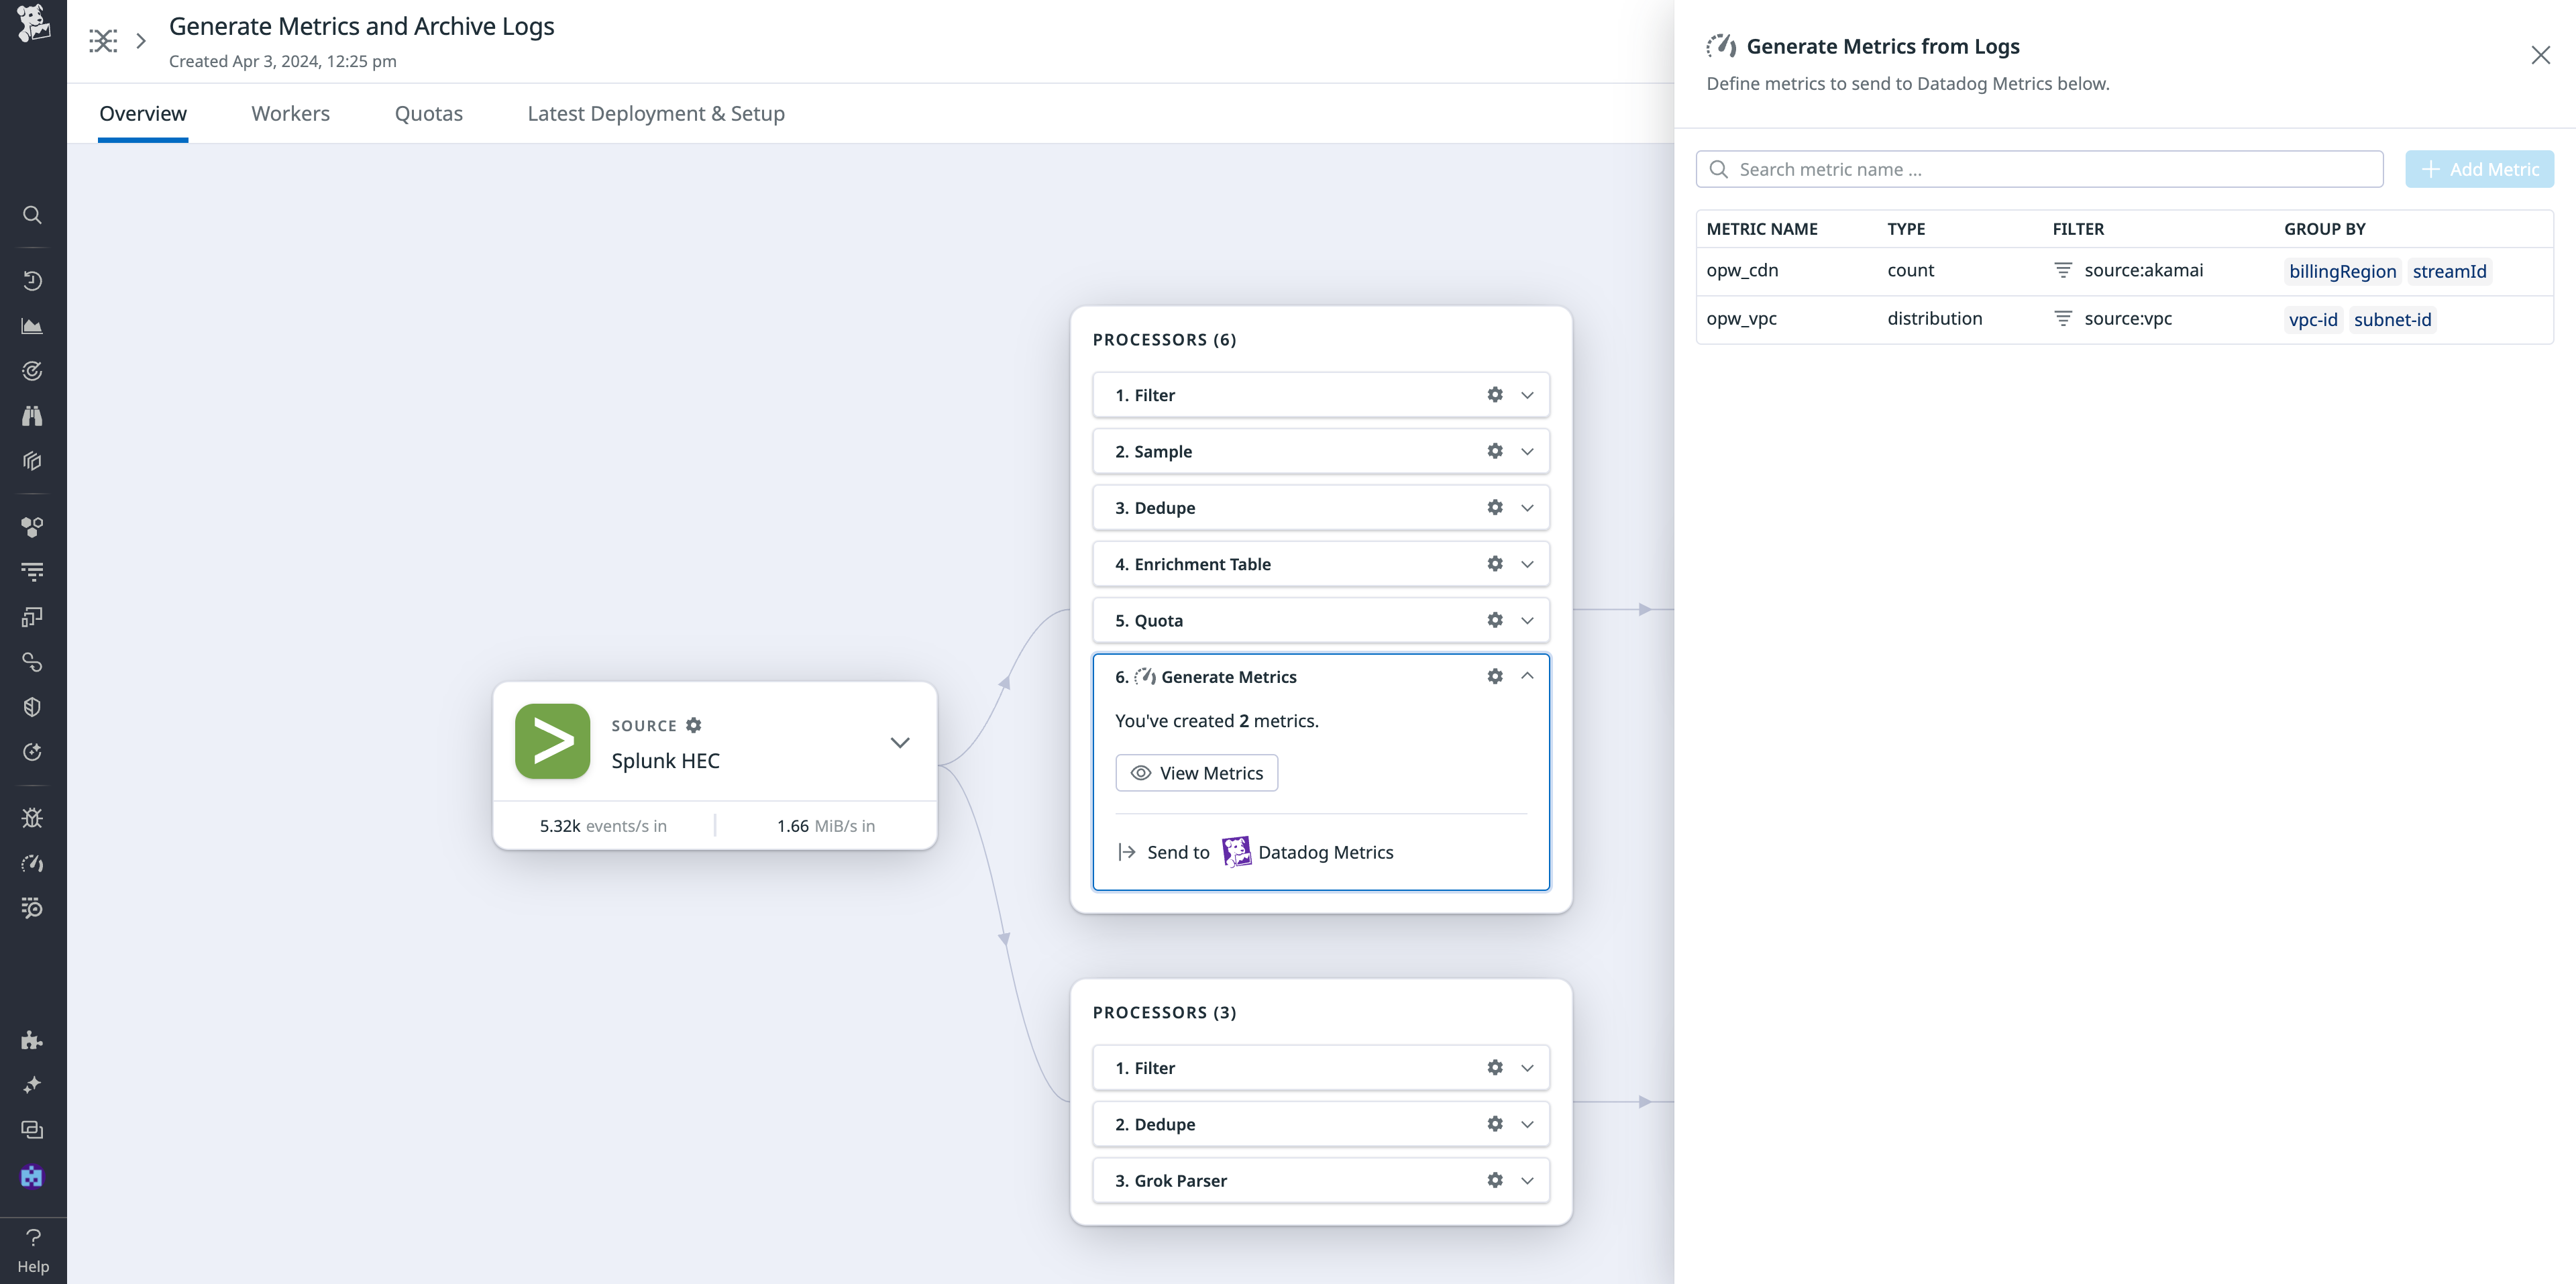Toggle the filter icon beside source:vpc

(2062, 318)
